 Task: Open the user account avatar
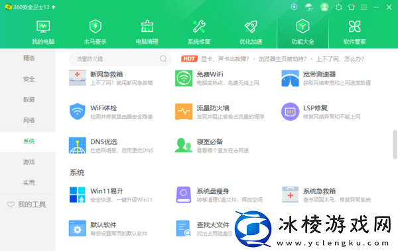(x=324, y=7)
